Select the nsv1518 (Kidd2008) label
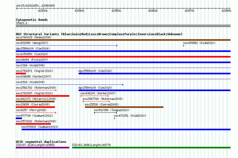 [30, 82]
